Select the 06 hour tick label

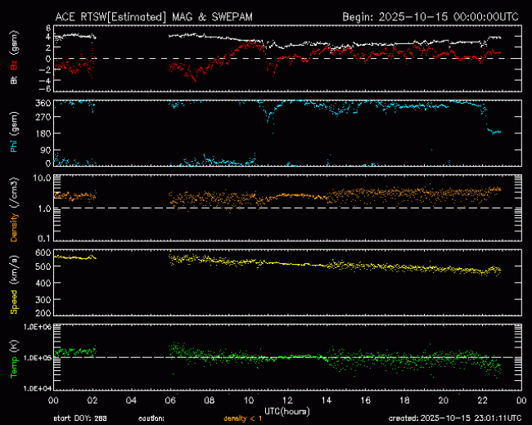click(170, 400)
